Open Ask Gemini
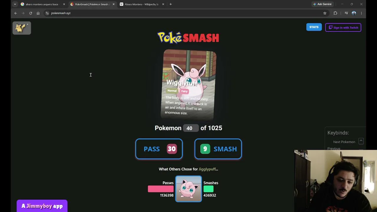 coord(322,4)
